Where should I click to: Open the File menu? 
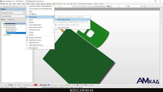[x=7, y=4]
